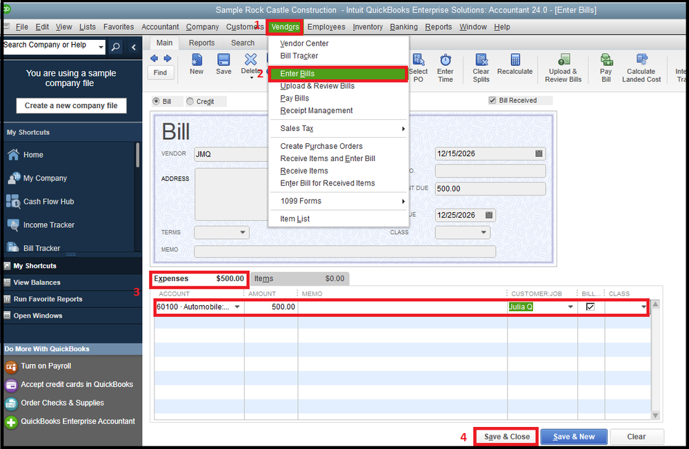Select the Credit radio button
The height and width of the screenshot is (449, 689).
pos(190,101)
